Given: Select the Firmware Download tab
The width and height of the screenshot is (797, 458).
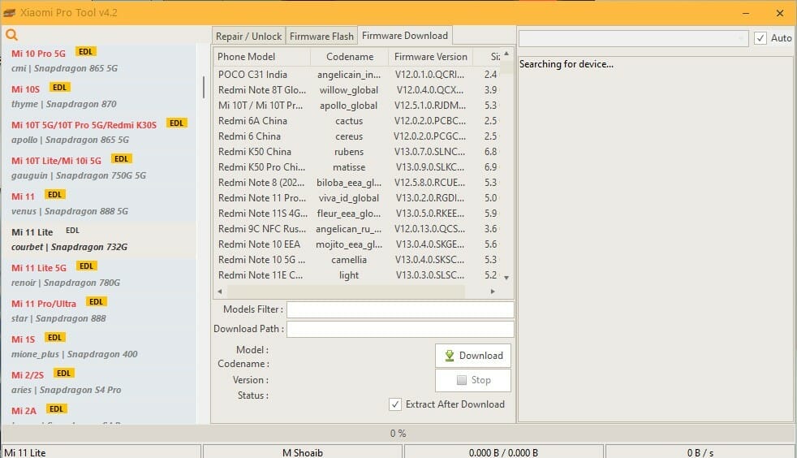Looking at the screenshot, I should (405, 36).
